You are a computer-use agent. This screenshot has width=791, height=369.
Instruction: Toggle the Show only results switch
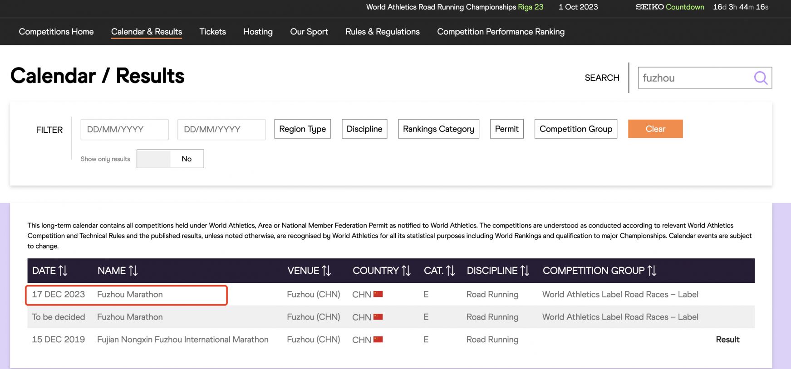coord(170,159)
